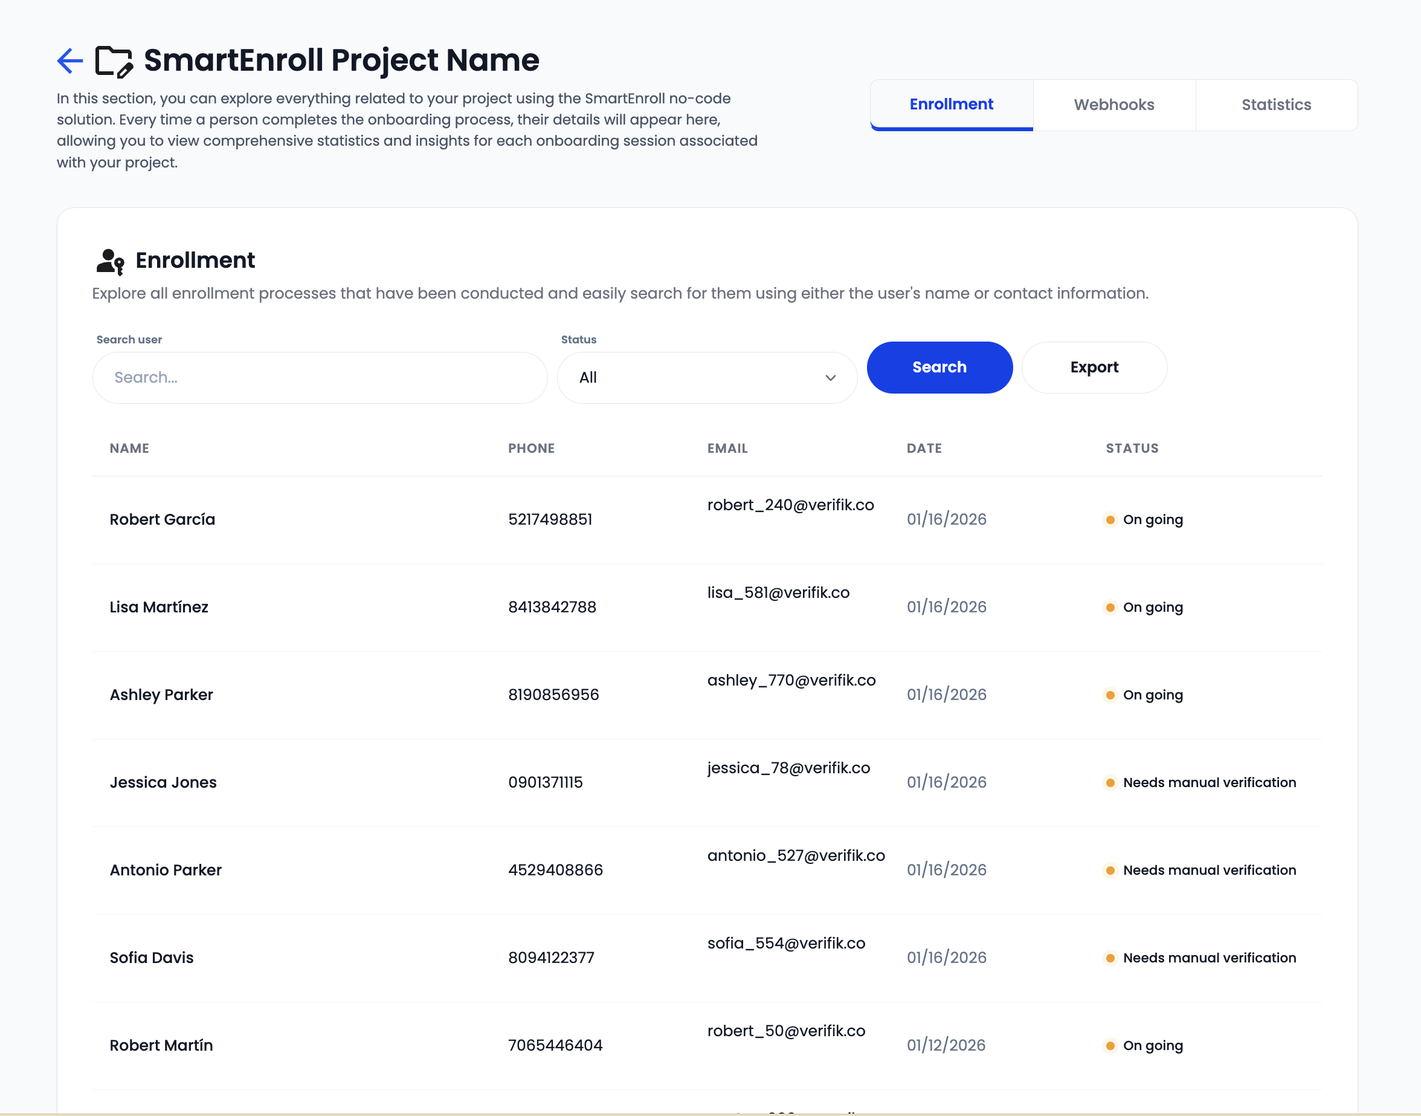The height and width of the screenshot is (1116, 1421).
Task: Click the orange status dot for Robert García
Action: [x=1109, y=520]
